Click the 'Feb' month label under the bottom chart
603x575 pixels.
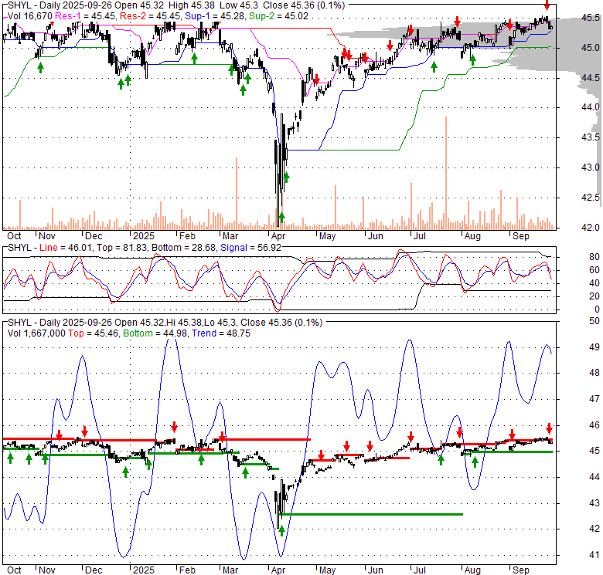coord(187,570)
